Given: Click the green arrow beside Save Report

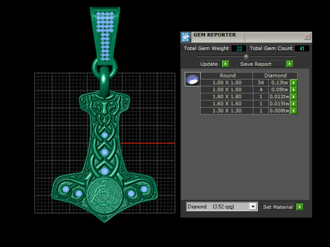Looking at the screenshot, I should pyautogui.click(x=289, y=64).
